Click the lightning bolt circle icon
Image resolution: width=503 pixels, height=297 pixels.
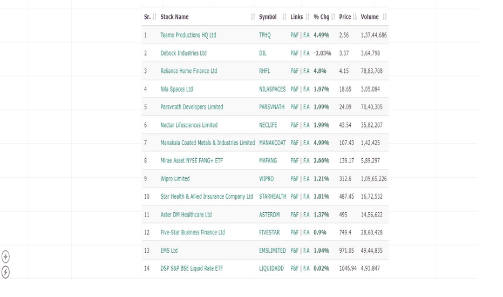[x=5, y=272]
